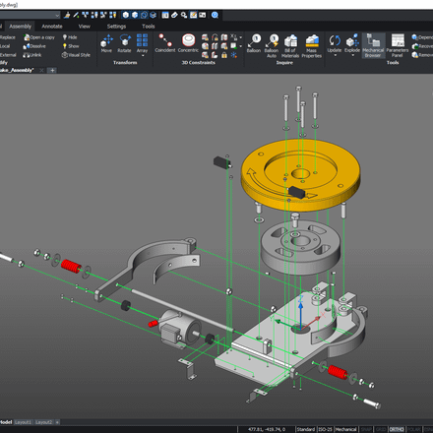Screen dimensions: 433x433
Task: Open Bill of Materials
Action: 290,45
